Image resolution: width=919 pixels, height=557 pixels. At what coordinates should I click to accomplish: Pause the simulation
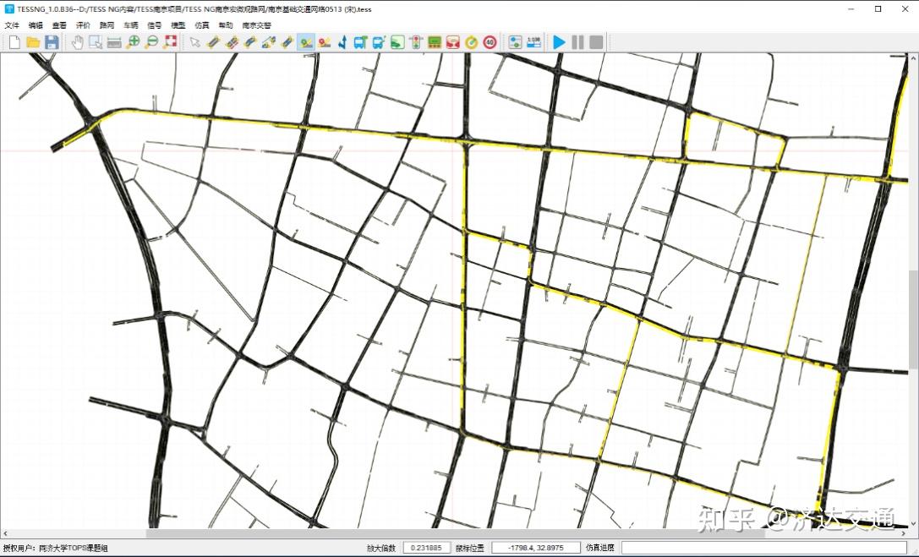pos(577,42)
